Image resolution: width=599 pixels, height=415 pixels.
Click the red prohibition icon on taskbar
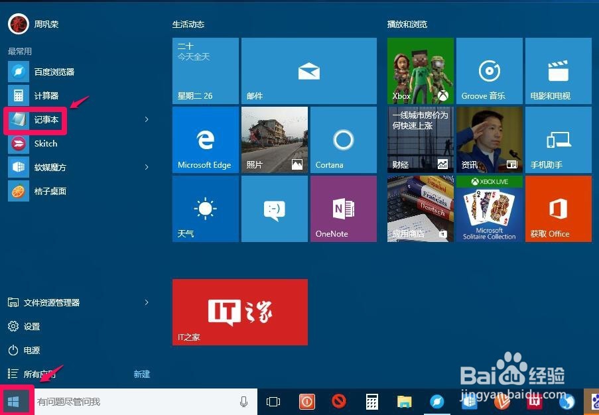[x=339, y=402]
